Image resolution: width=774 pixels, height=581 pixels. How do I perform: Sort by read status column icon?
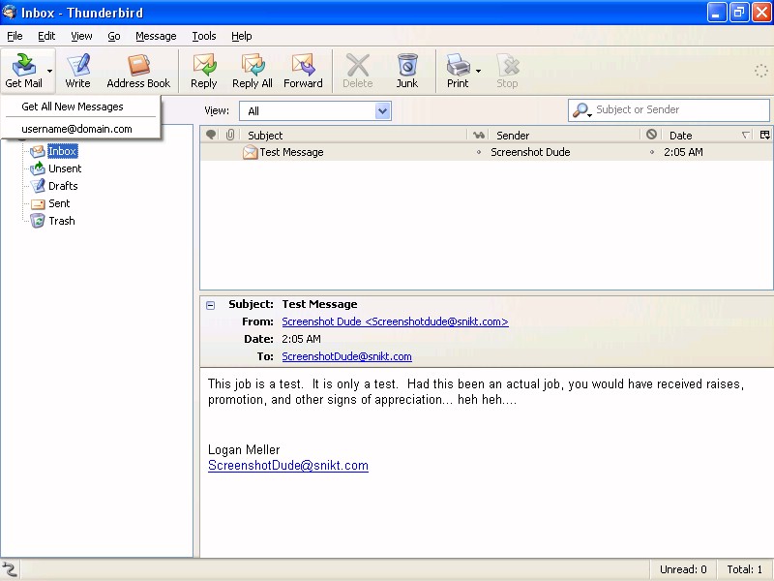point(478,135)
